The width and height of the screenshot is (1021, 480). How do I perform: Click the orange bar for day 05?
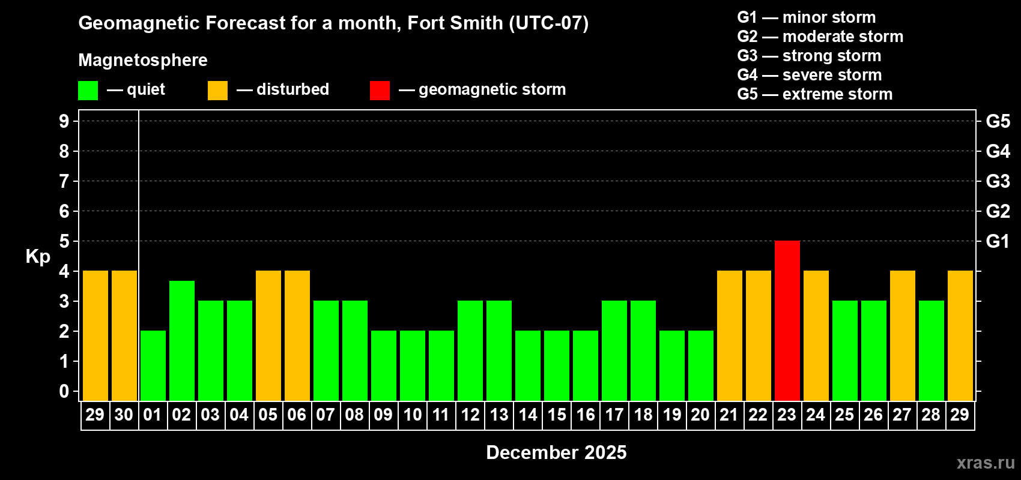(268, 335)
